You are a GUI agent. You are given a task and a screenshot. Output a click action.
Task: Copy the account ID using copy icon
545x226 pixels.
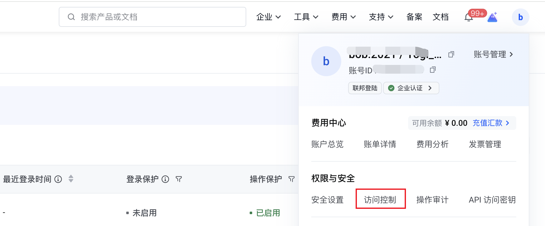(x=432, y=70)
